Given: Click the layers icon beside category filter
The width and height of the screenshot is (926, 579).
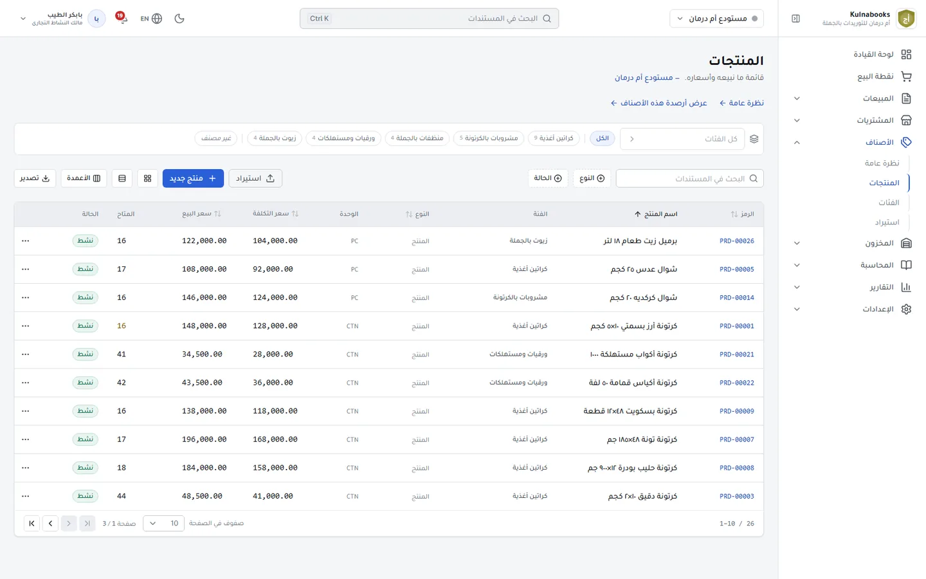Looking at the screenshot, I should (x=754, y=139).
